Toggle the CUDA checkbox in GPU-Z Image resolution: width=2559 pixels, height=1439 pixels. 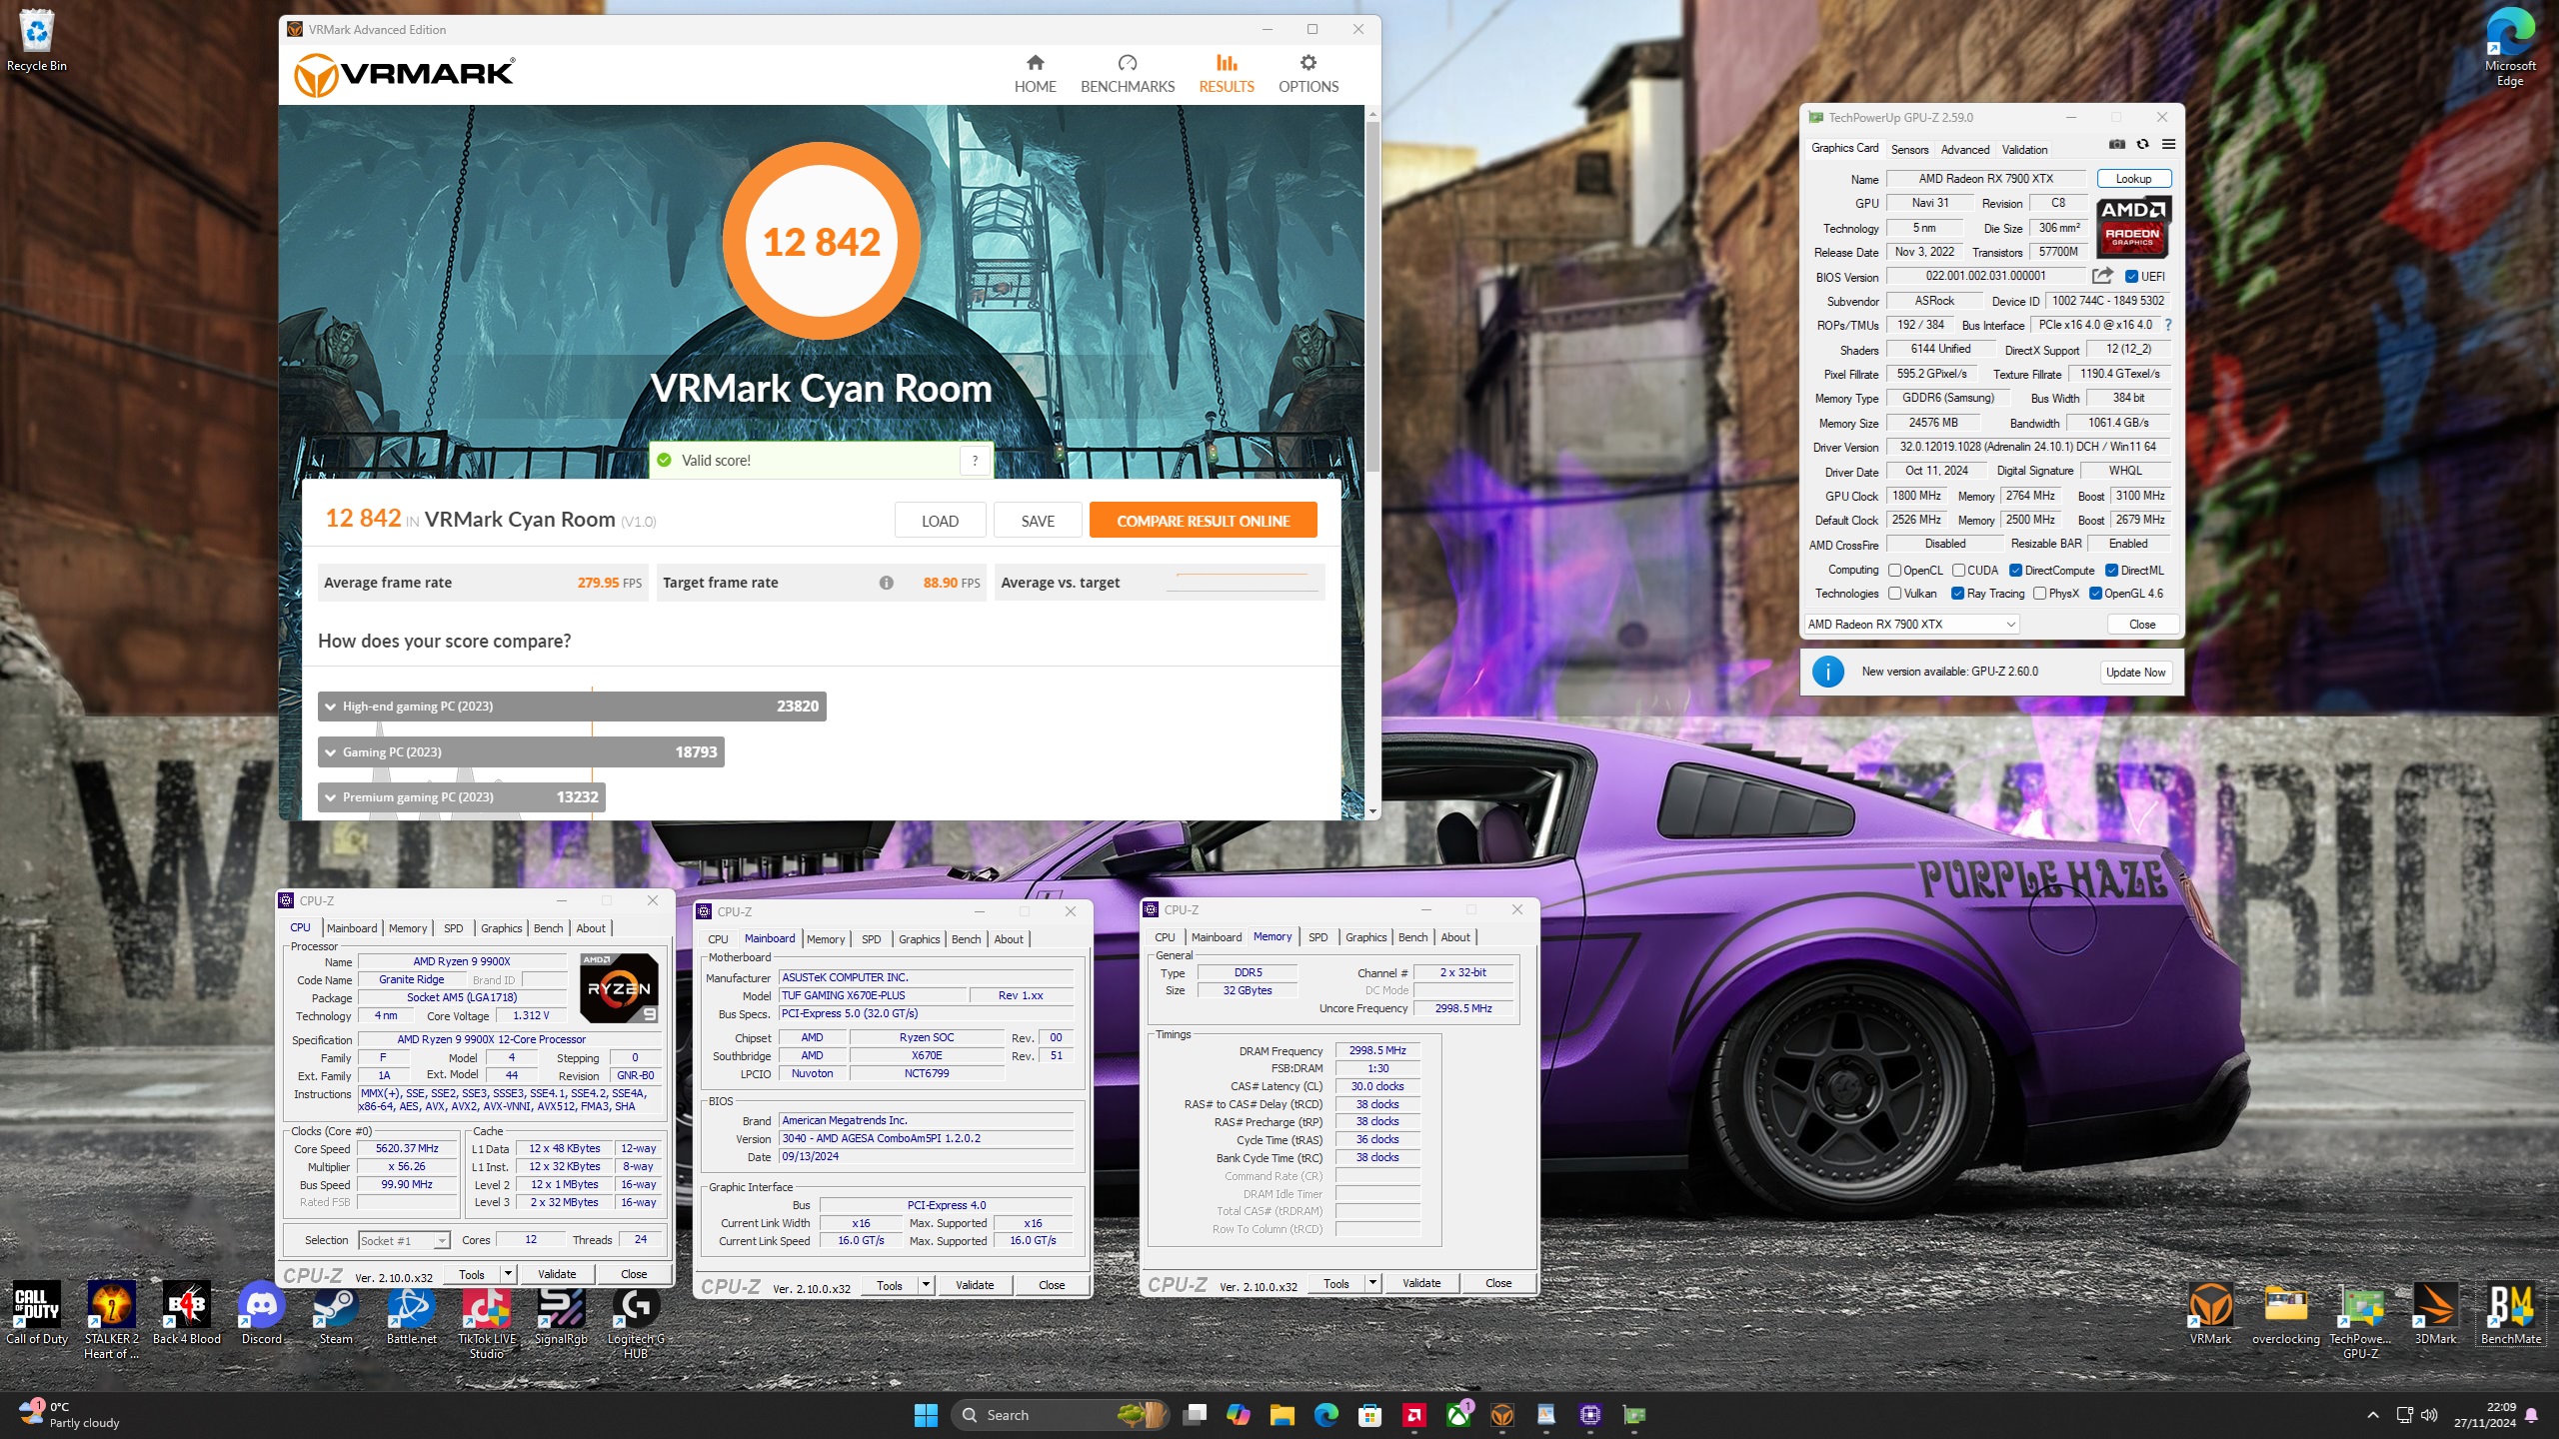pos(1958,571)
